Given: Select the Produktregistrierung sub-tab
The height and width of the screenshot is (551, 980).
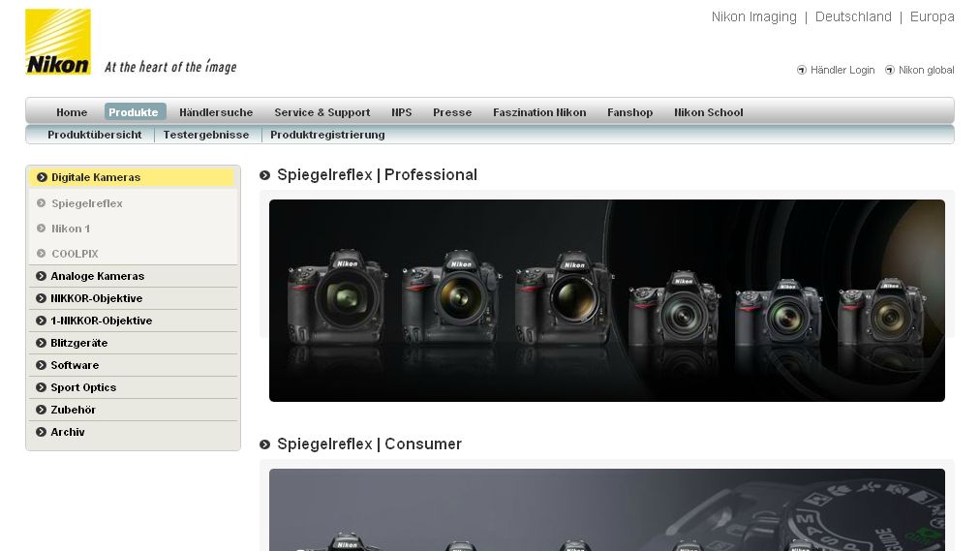Looking at the screenshot, I should pos(327,135).
